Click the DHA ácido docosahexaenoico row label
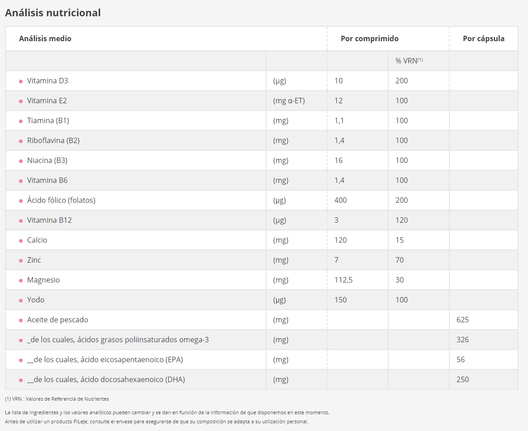Screen dimensions: 528x431 [106, 379]
